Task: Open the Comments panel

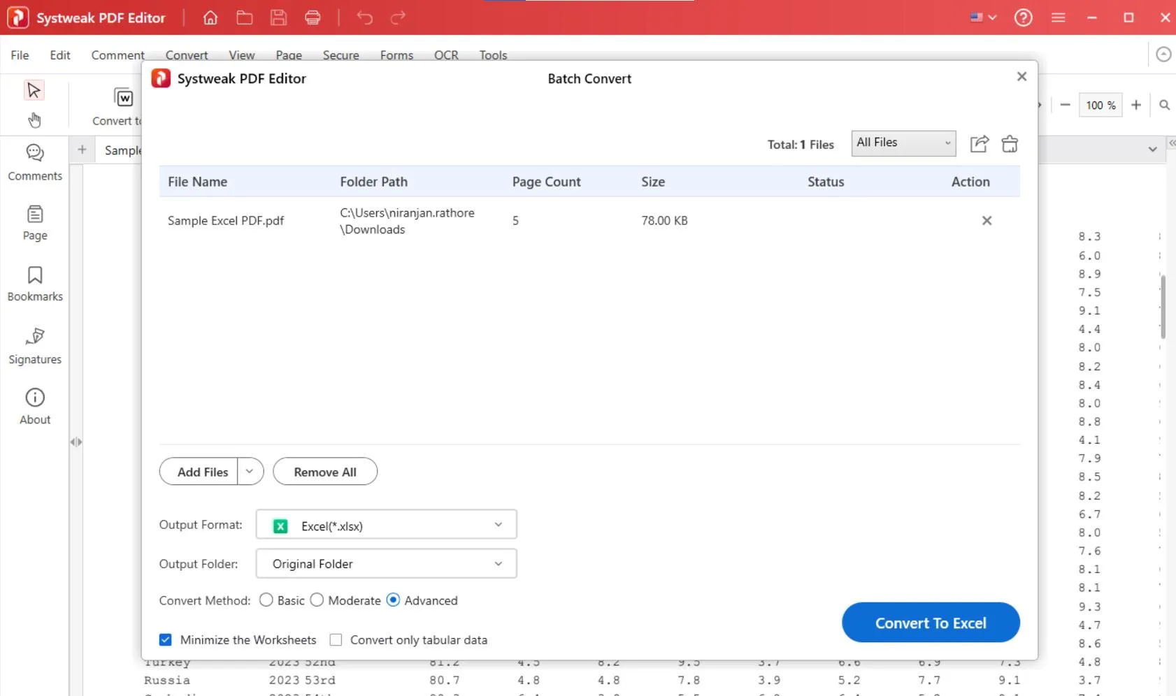Action: tap(34, 162)
